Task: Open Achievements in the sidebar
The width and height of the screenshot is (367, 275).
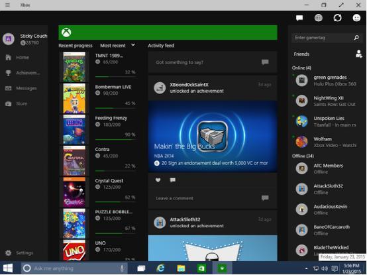Action: tap(23, 73)
